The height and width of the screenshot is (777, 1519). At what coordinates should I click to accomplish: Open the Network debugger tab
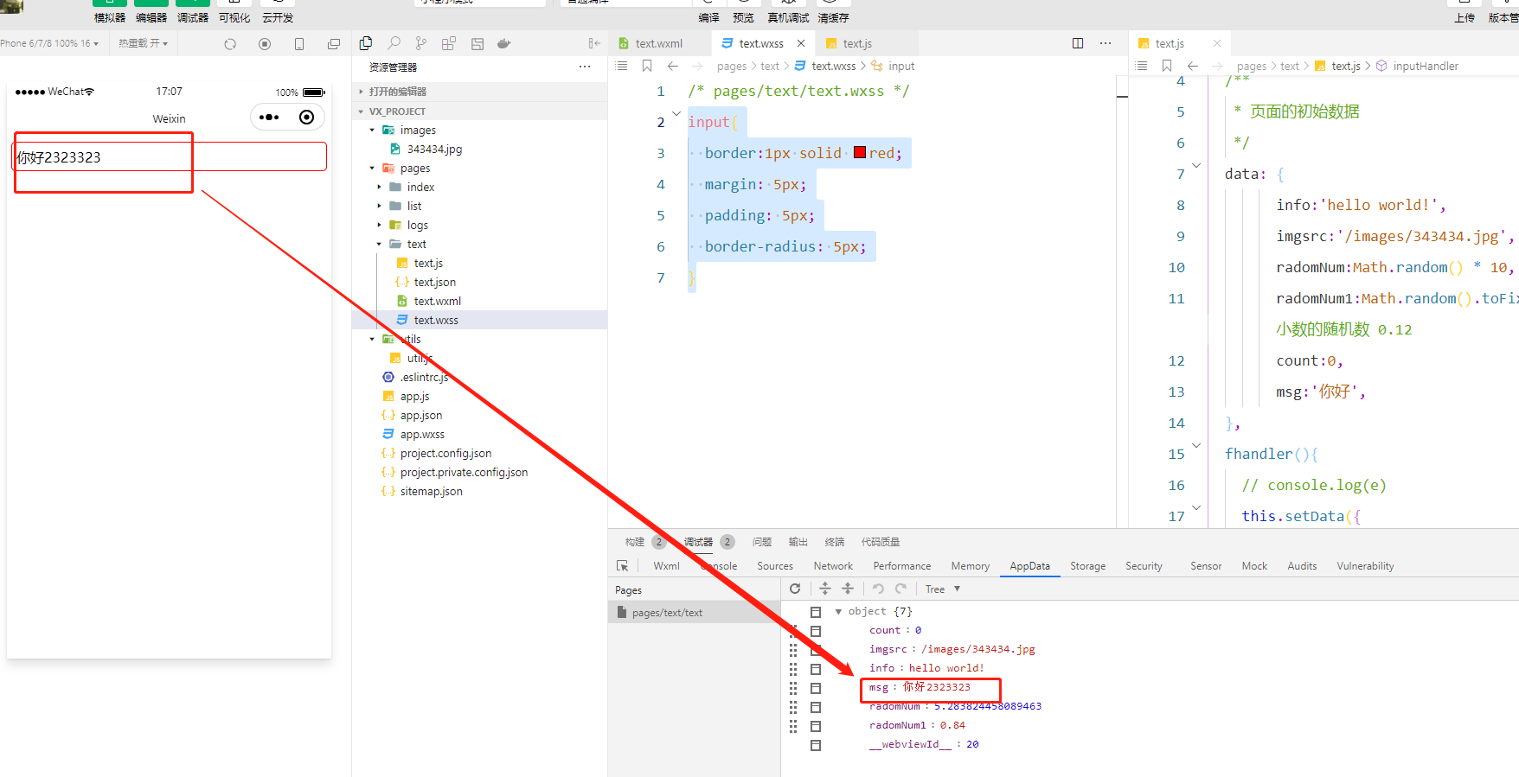pos(833,566)
